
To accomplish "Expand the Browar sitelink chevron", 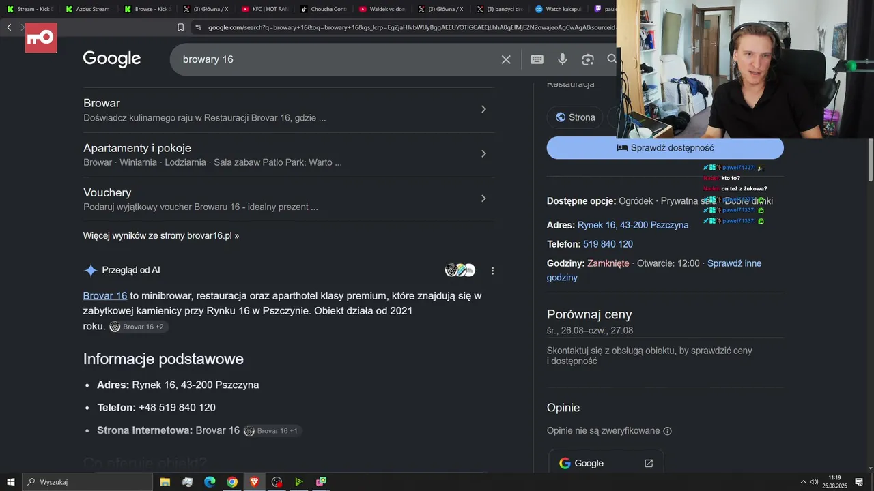I will click(x=483, y=109).
